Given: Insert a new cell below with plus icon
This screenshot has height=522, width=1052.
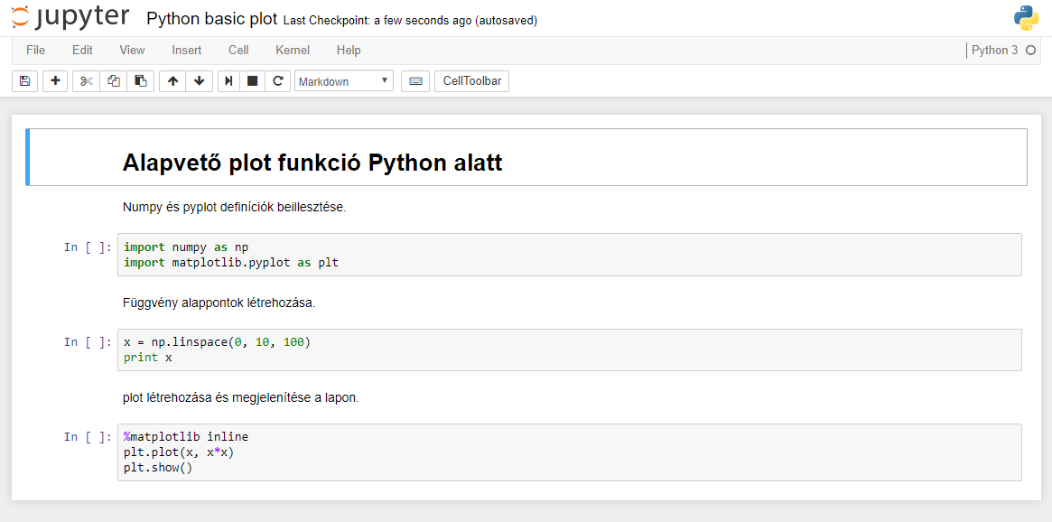Looking at the screenshot, I should tap(55, 81).
